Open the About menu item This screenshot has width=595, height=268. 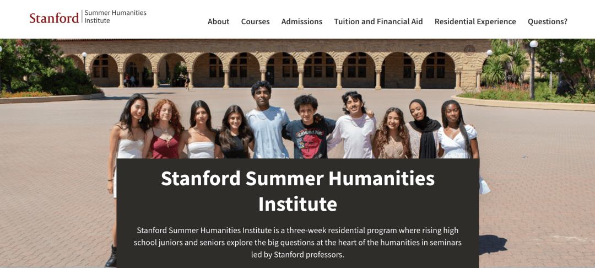pos(218,22)
